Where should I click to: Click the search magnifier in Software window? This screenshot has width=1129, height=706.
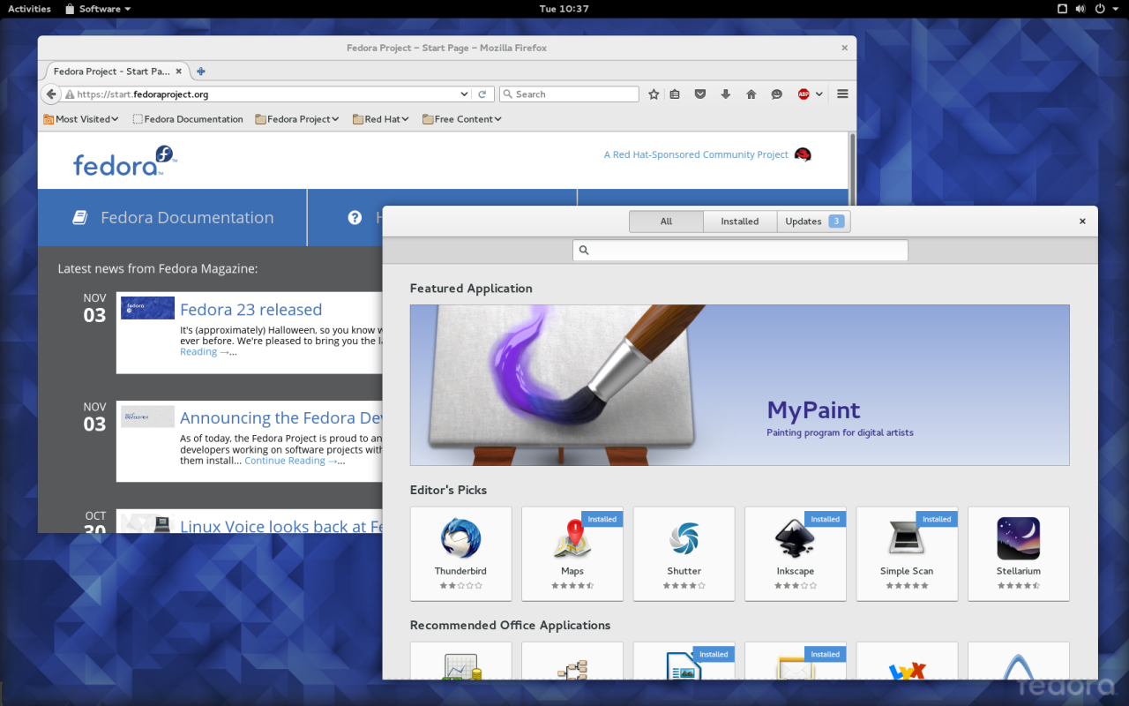pos(584,251)
